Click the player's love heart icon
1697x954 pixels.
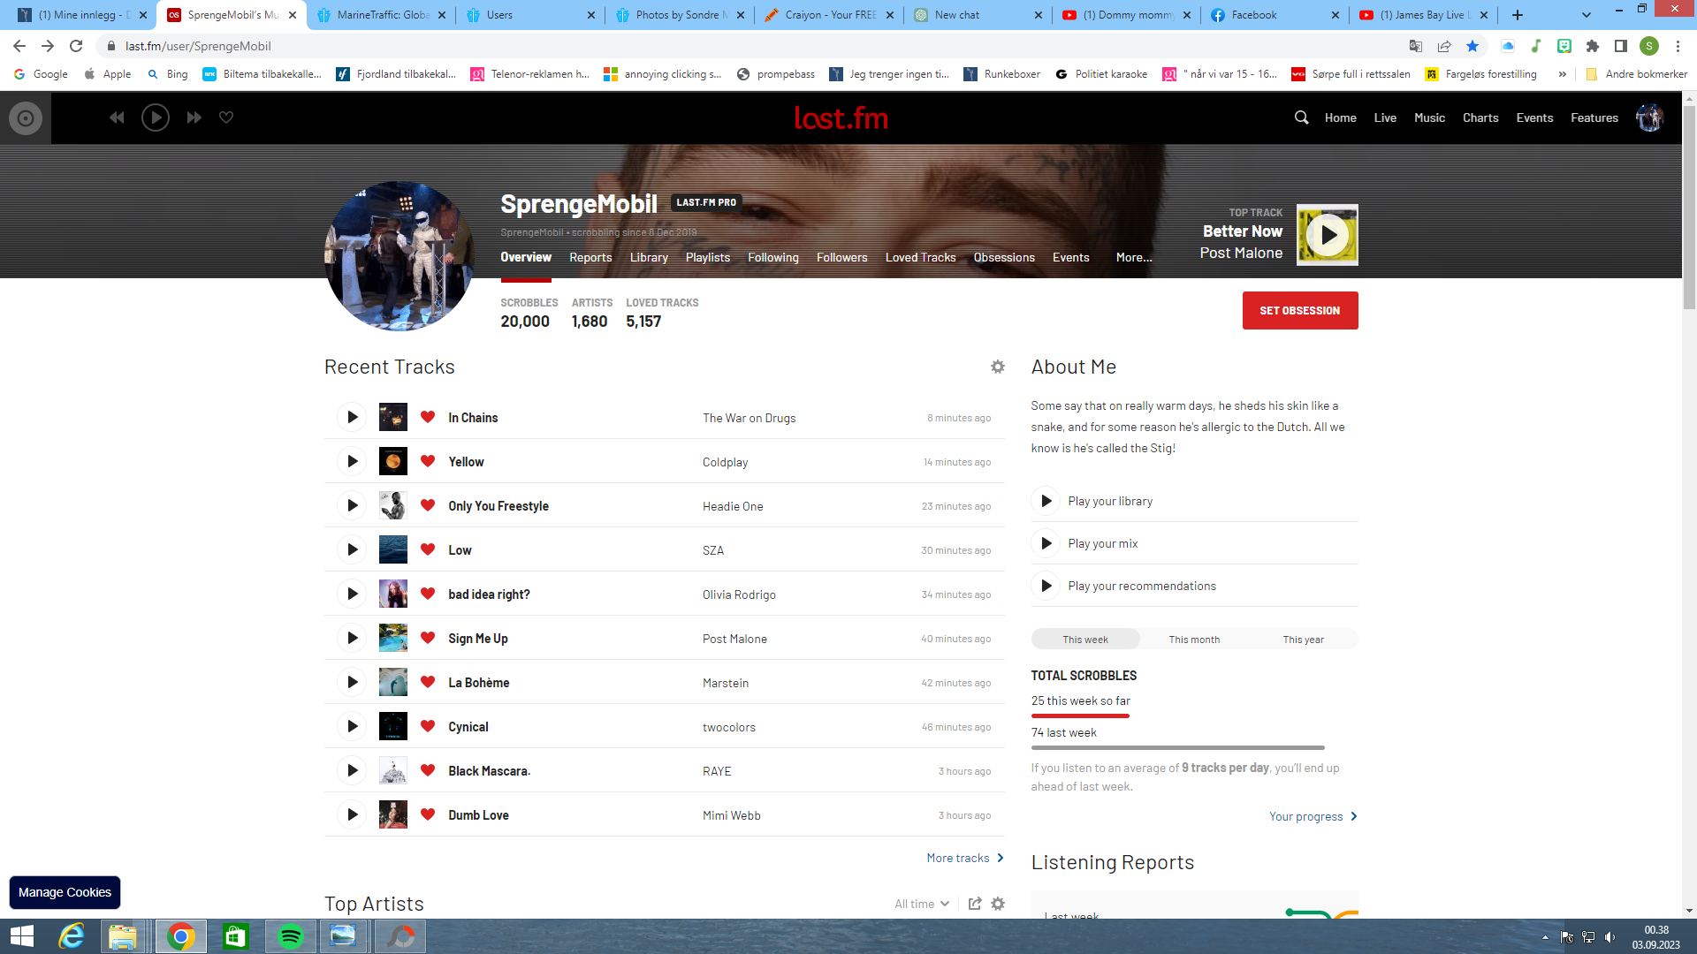226,117
